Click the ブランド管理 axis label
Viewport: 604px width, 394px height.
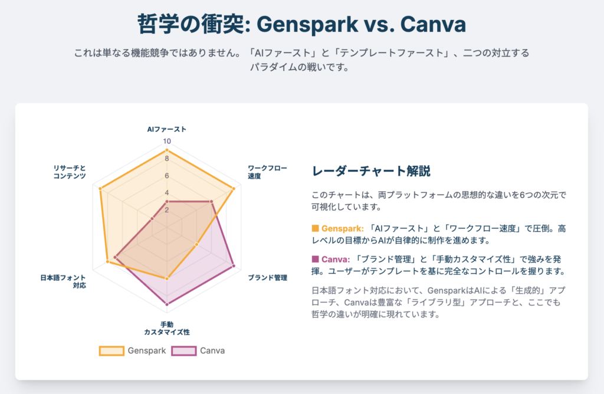click(x=267, y=278)
